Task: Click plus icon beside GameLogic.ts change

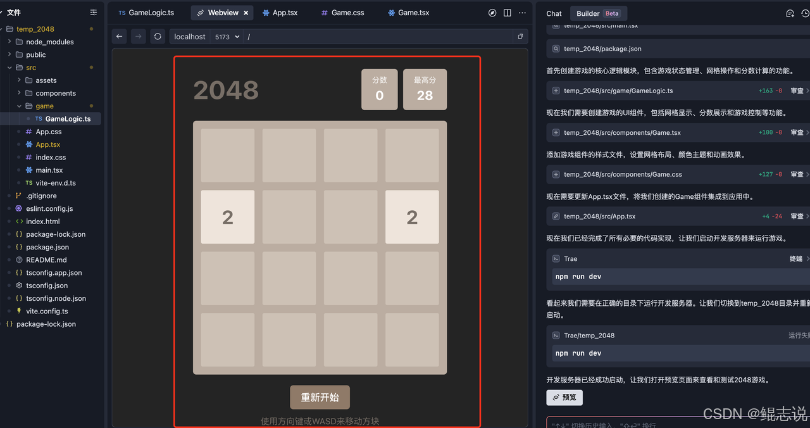Action: point(556,91)
